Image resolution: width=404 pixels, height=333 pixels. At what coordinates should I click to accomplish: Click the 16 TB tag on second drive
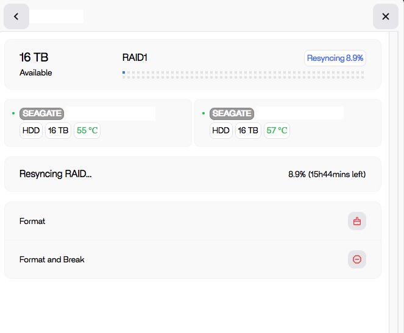248,130
